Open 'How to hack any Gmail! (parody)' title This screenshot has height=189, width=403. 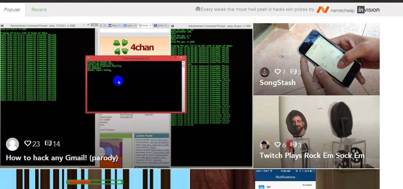coord(62,158)
